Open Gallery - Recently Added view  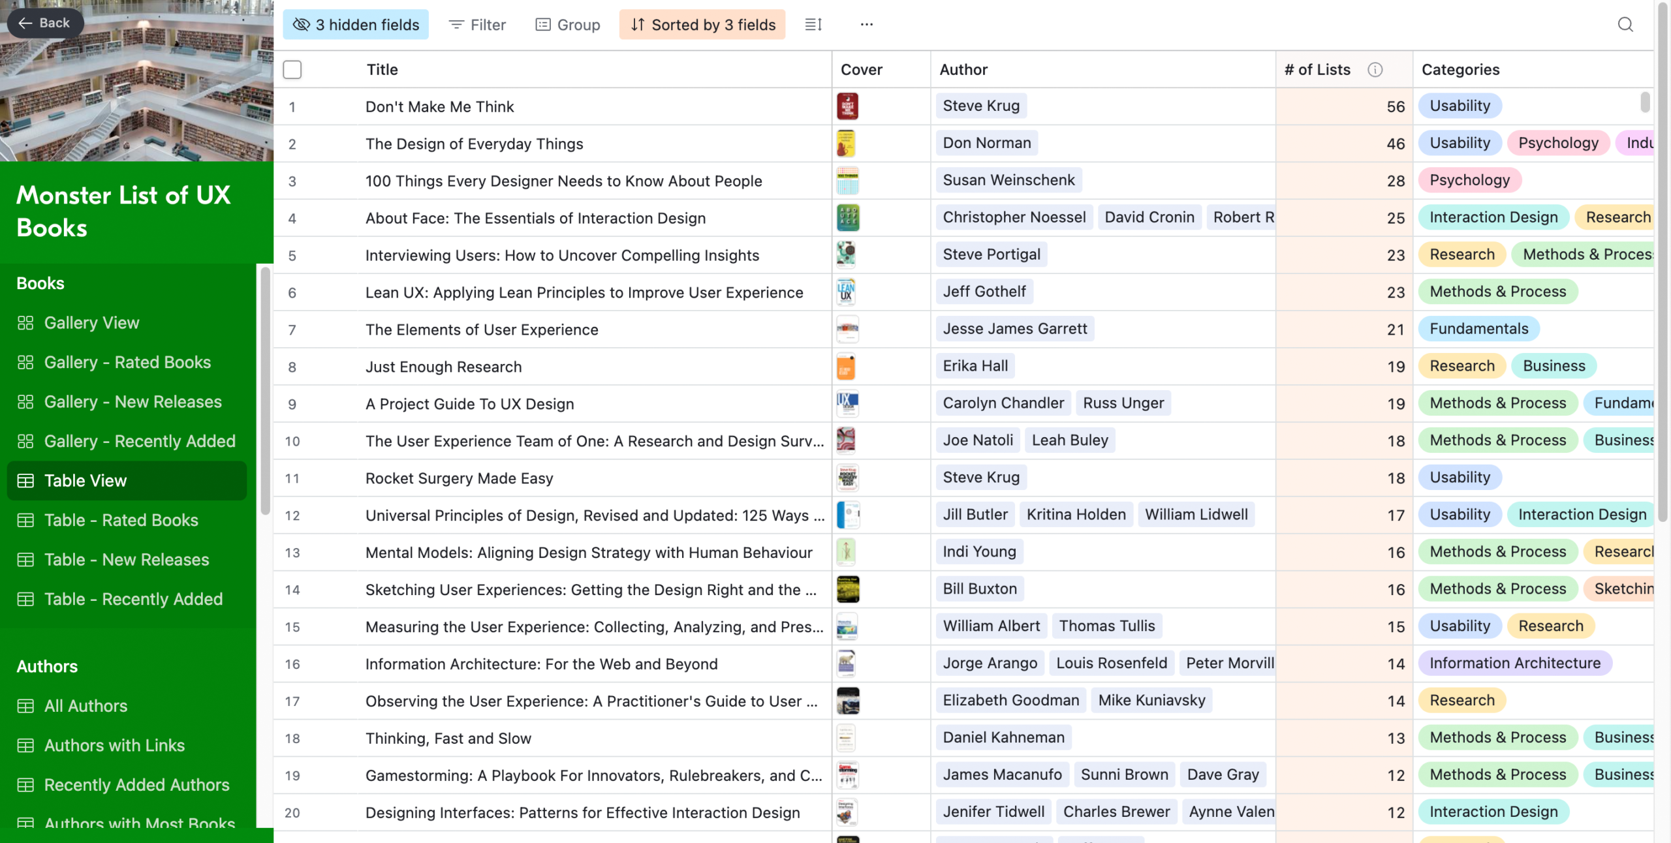click(x=127, y=441)
